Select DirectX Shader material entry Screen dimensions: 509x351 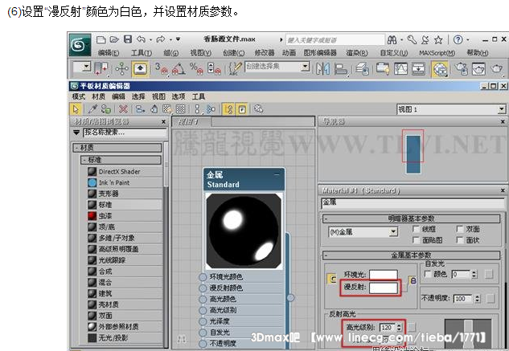[125, 172]
